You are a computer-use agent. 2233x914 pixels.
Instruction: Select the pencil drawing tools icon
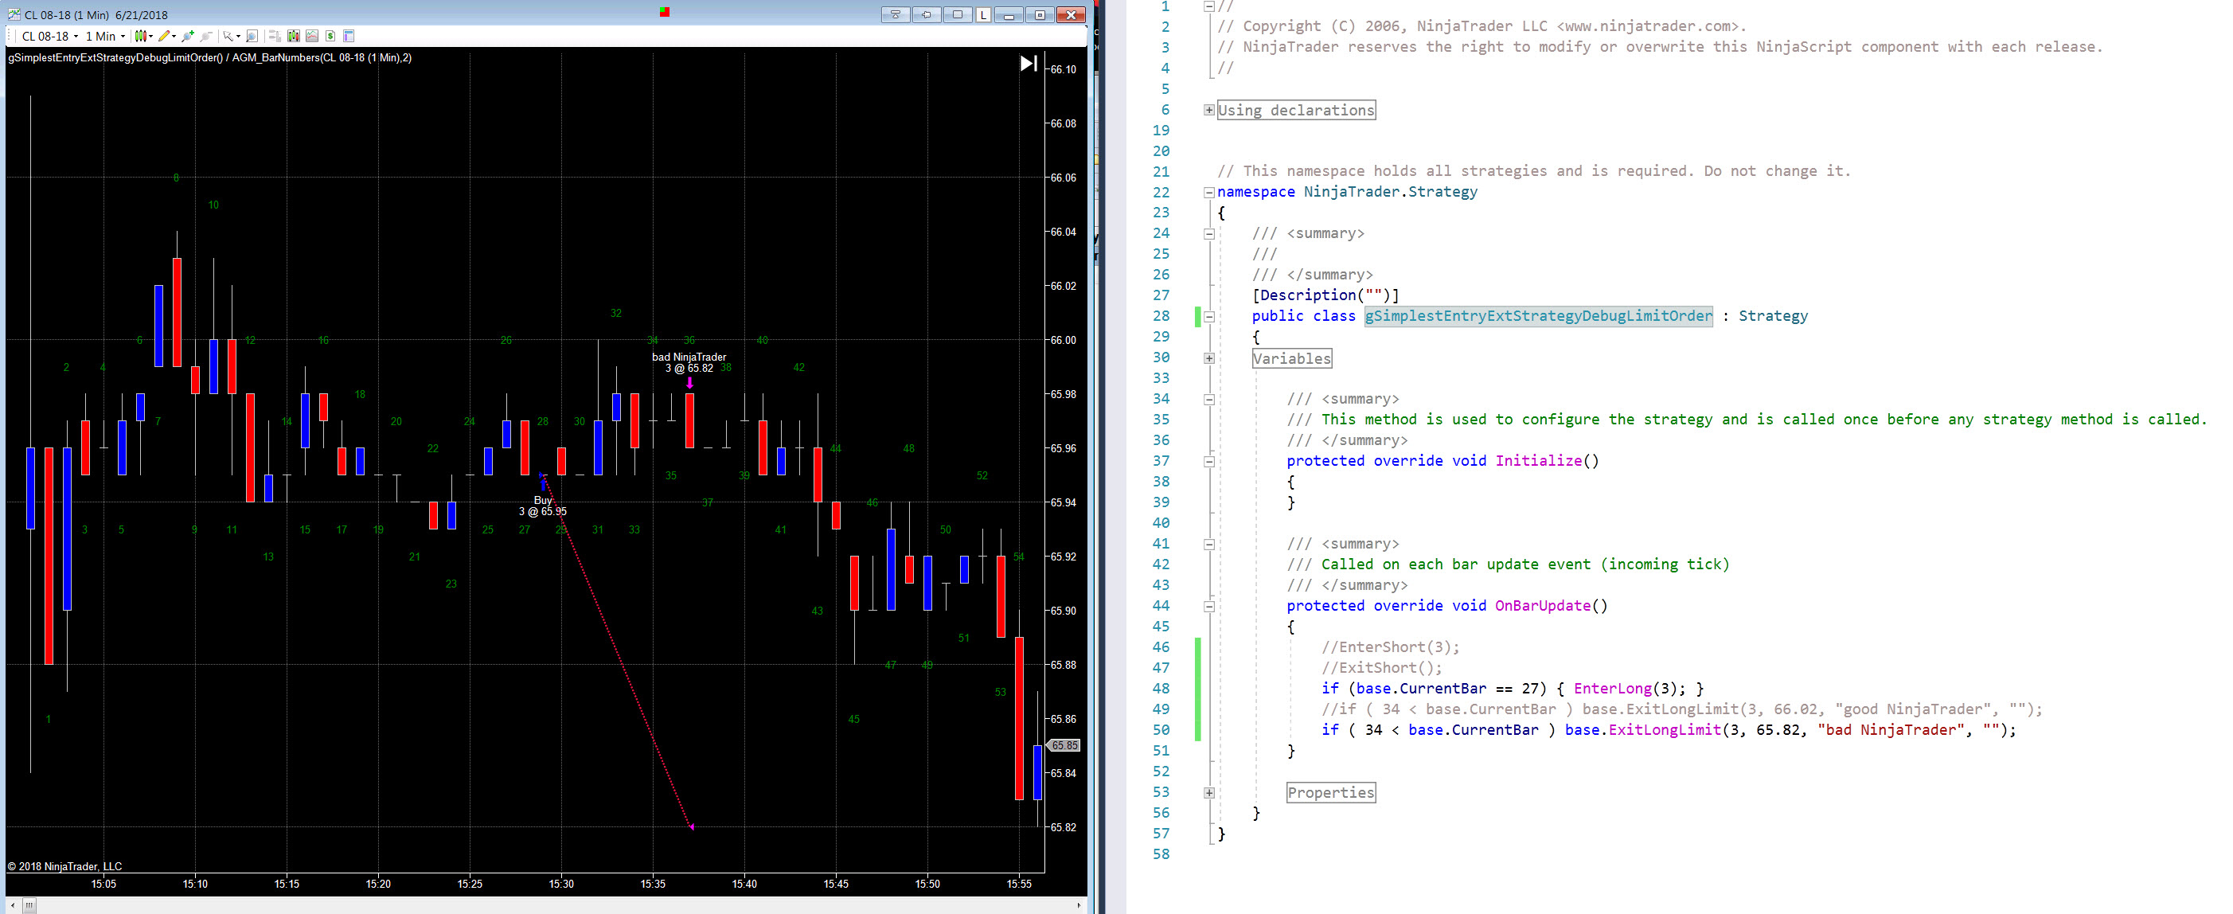(x=164, y=37)
